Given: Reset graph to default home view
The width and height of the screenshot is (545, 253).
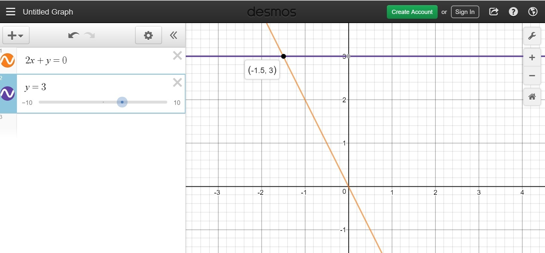Looking at the screenshot, I should tap(532, 97).
